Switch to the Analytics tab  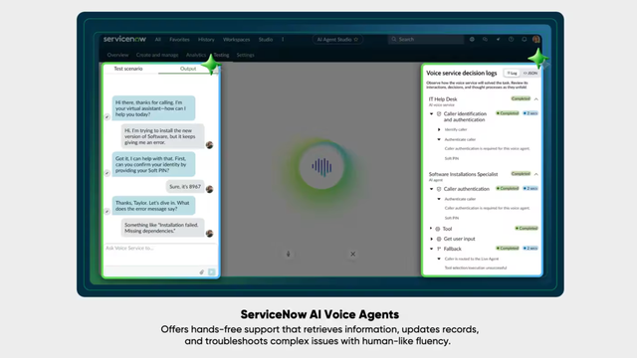(196, 55)
